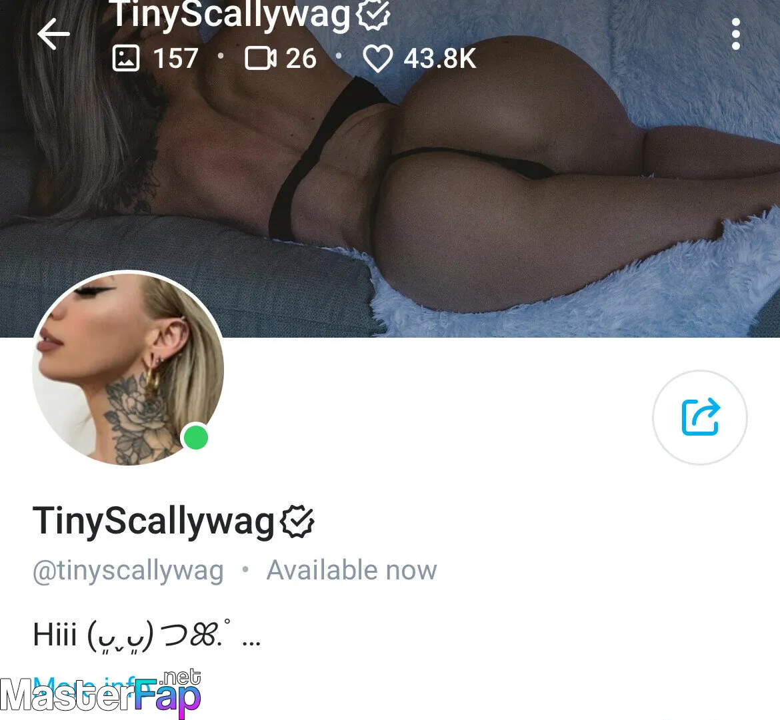Viewport: 780px width, 720px height.
Task: Click the Available now status text
Action: tap(352, 570)
